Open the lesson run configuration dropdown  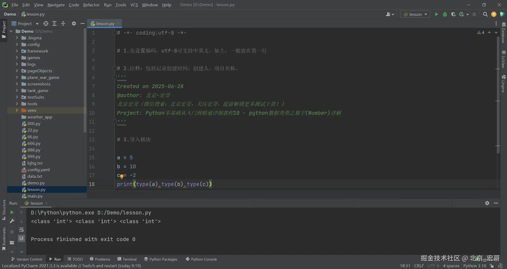pyautogui.click(x=415, y=14)
